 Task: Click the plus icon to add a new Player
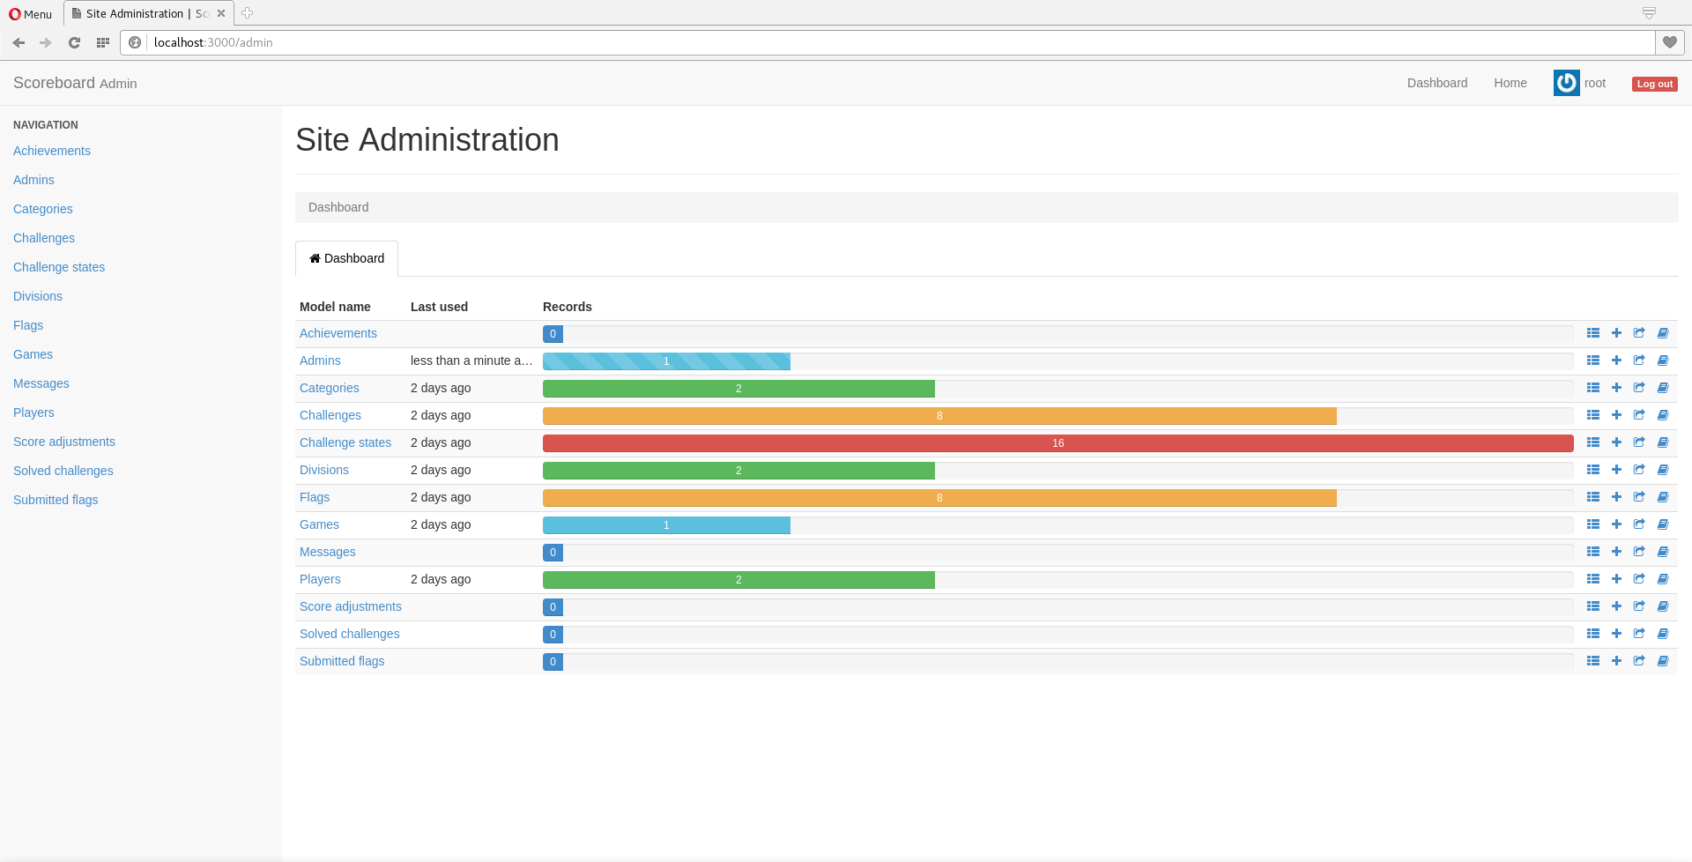tap(1617, 579)
